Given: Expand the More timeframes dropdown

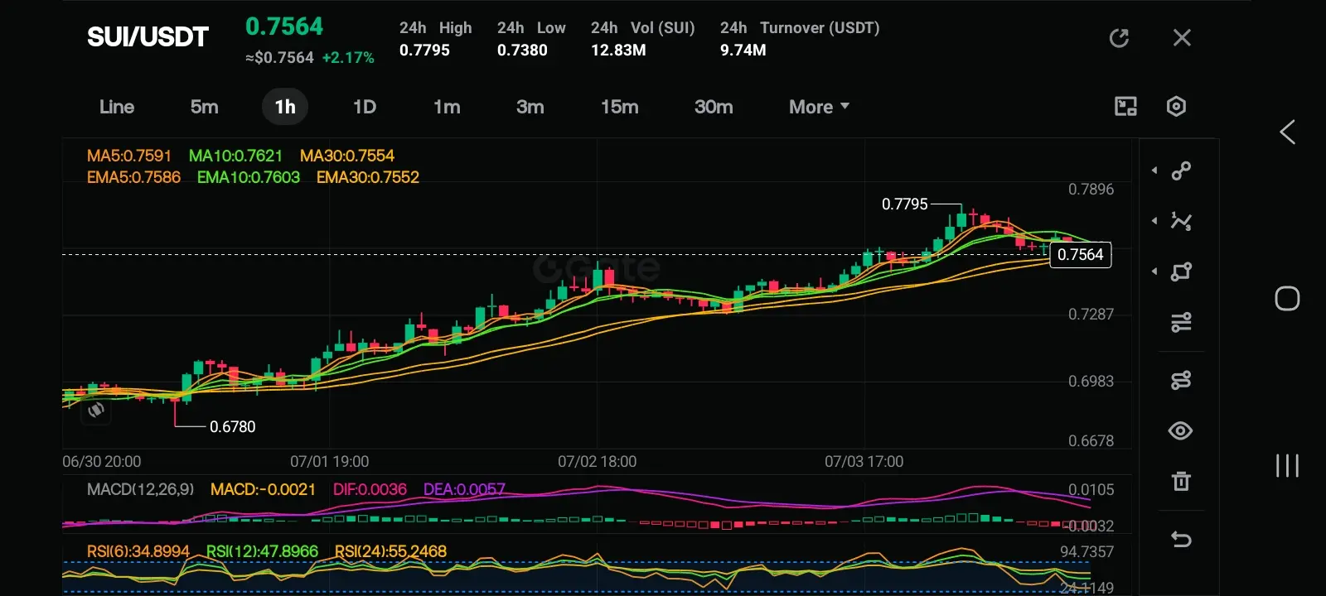Looking at the screenshot, I should pos(819,107).
